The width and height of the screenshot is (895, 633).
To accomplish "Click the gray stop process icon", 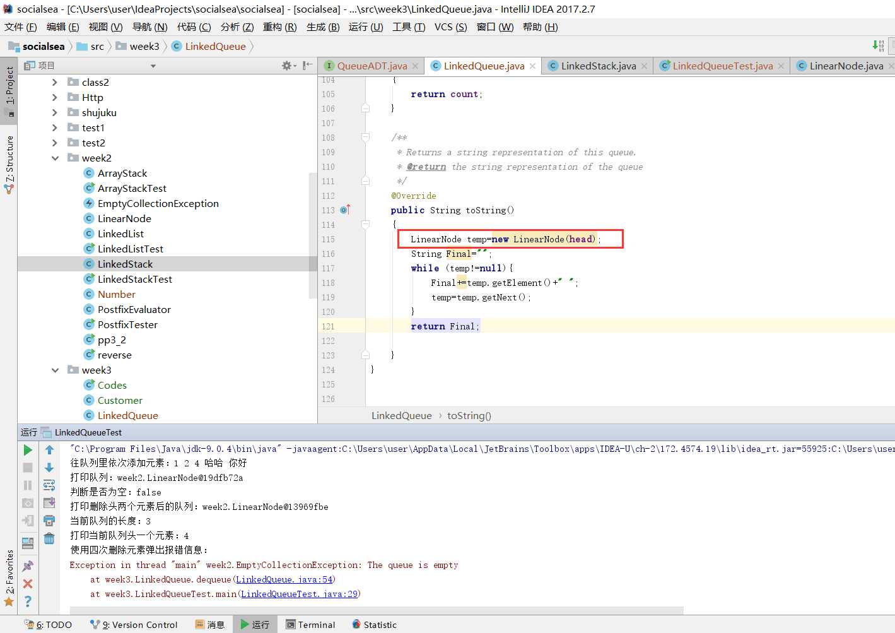I will pos(28,468).
